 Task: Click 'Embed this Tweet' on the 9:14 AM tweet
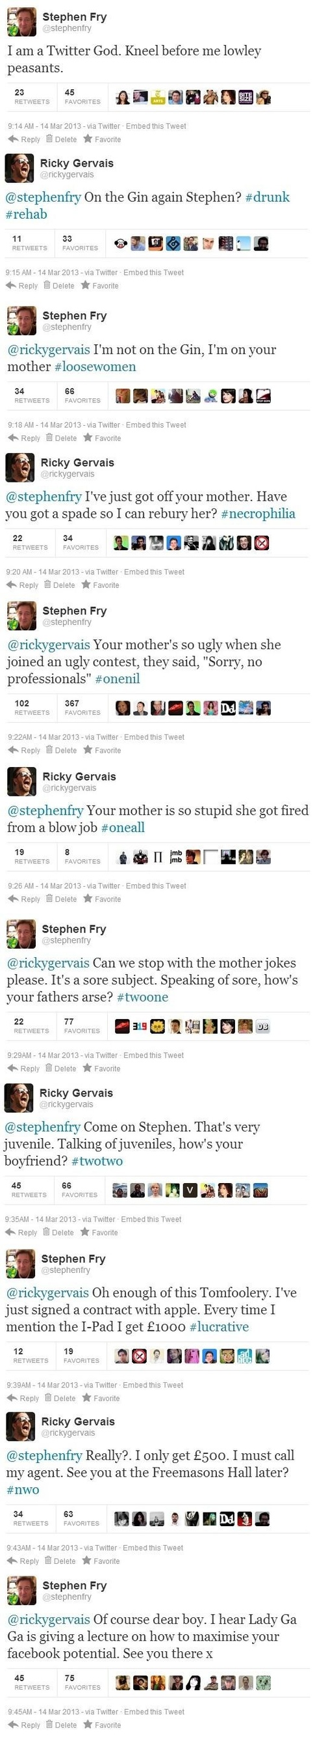(x=156, y=126)
